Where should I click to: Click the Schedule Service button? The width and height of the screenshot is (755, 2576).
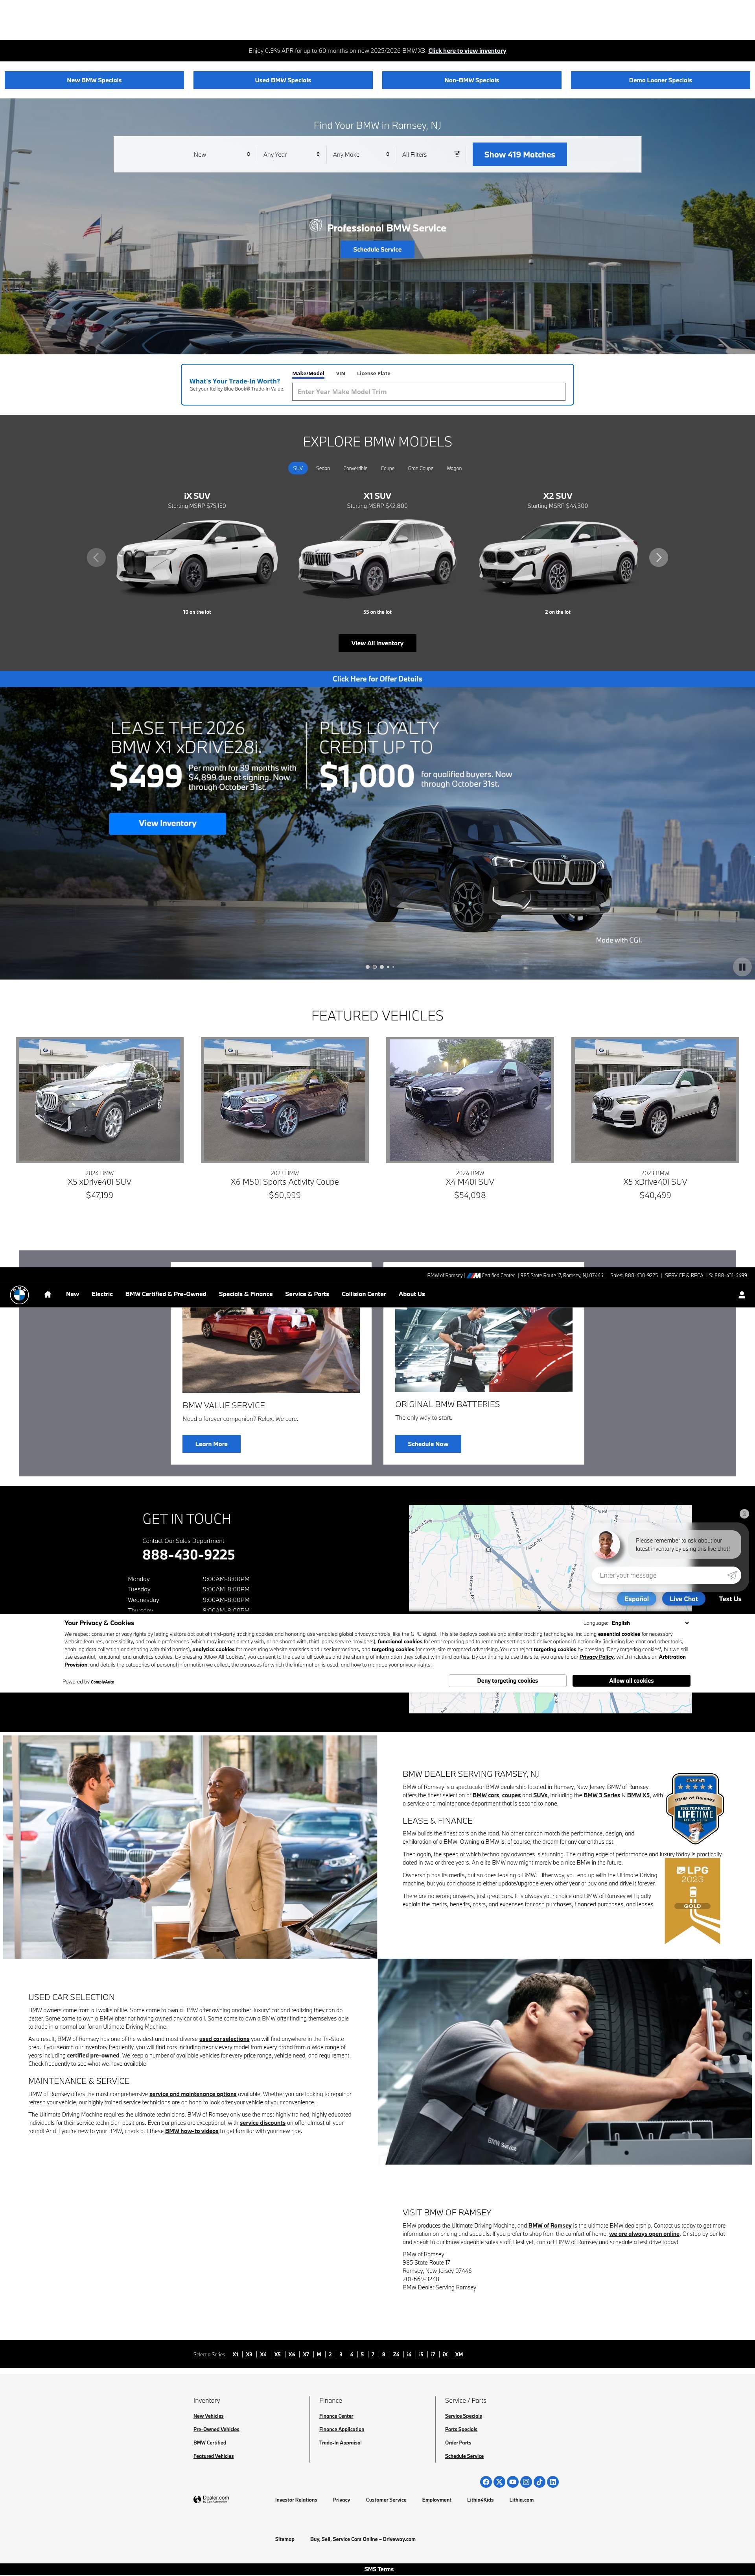[377, 249]
